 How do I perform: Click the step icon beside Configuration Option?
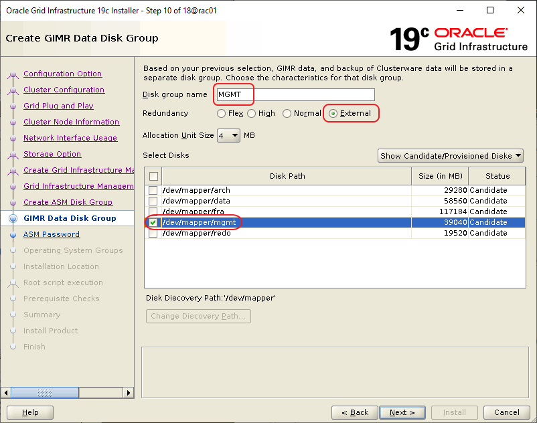pos(13,74)
